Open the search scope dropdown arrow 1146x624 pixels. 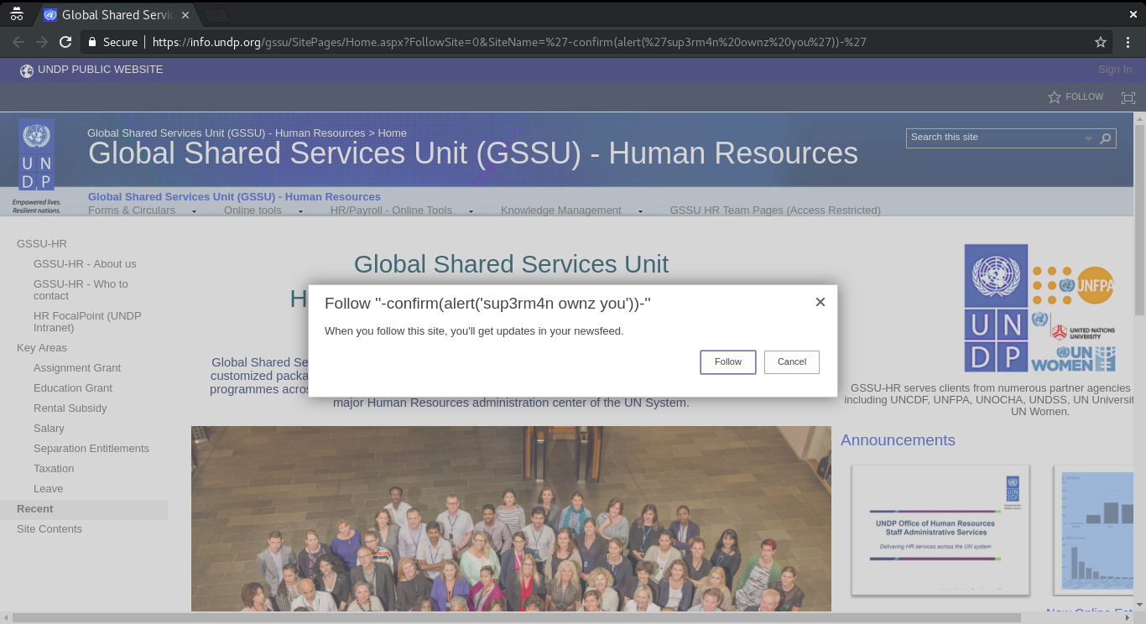pos(1089,138)
